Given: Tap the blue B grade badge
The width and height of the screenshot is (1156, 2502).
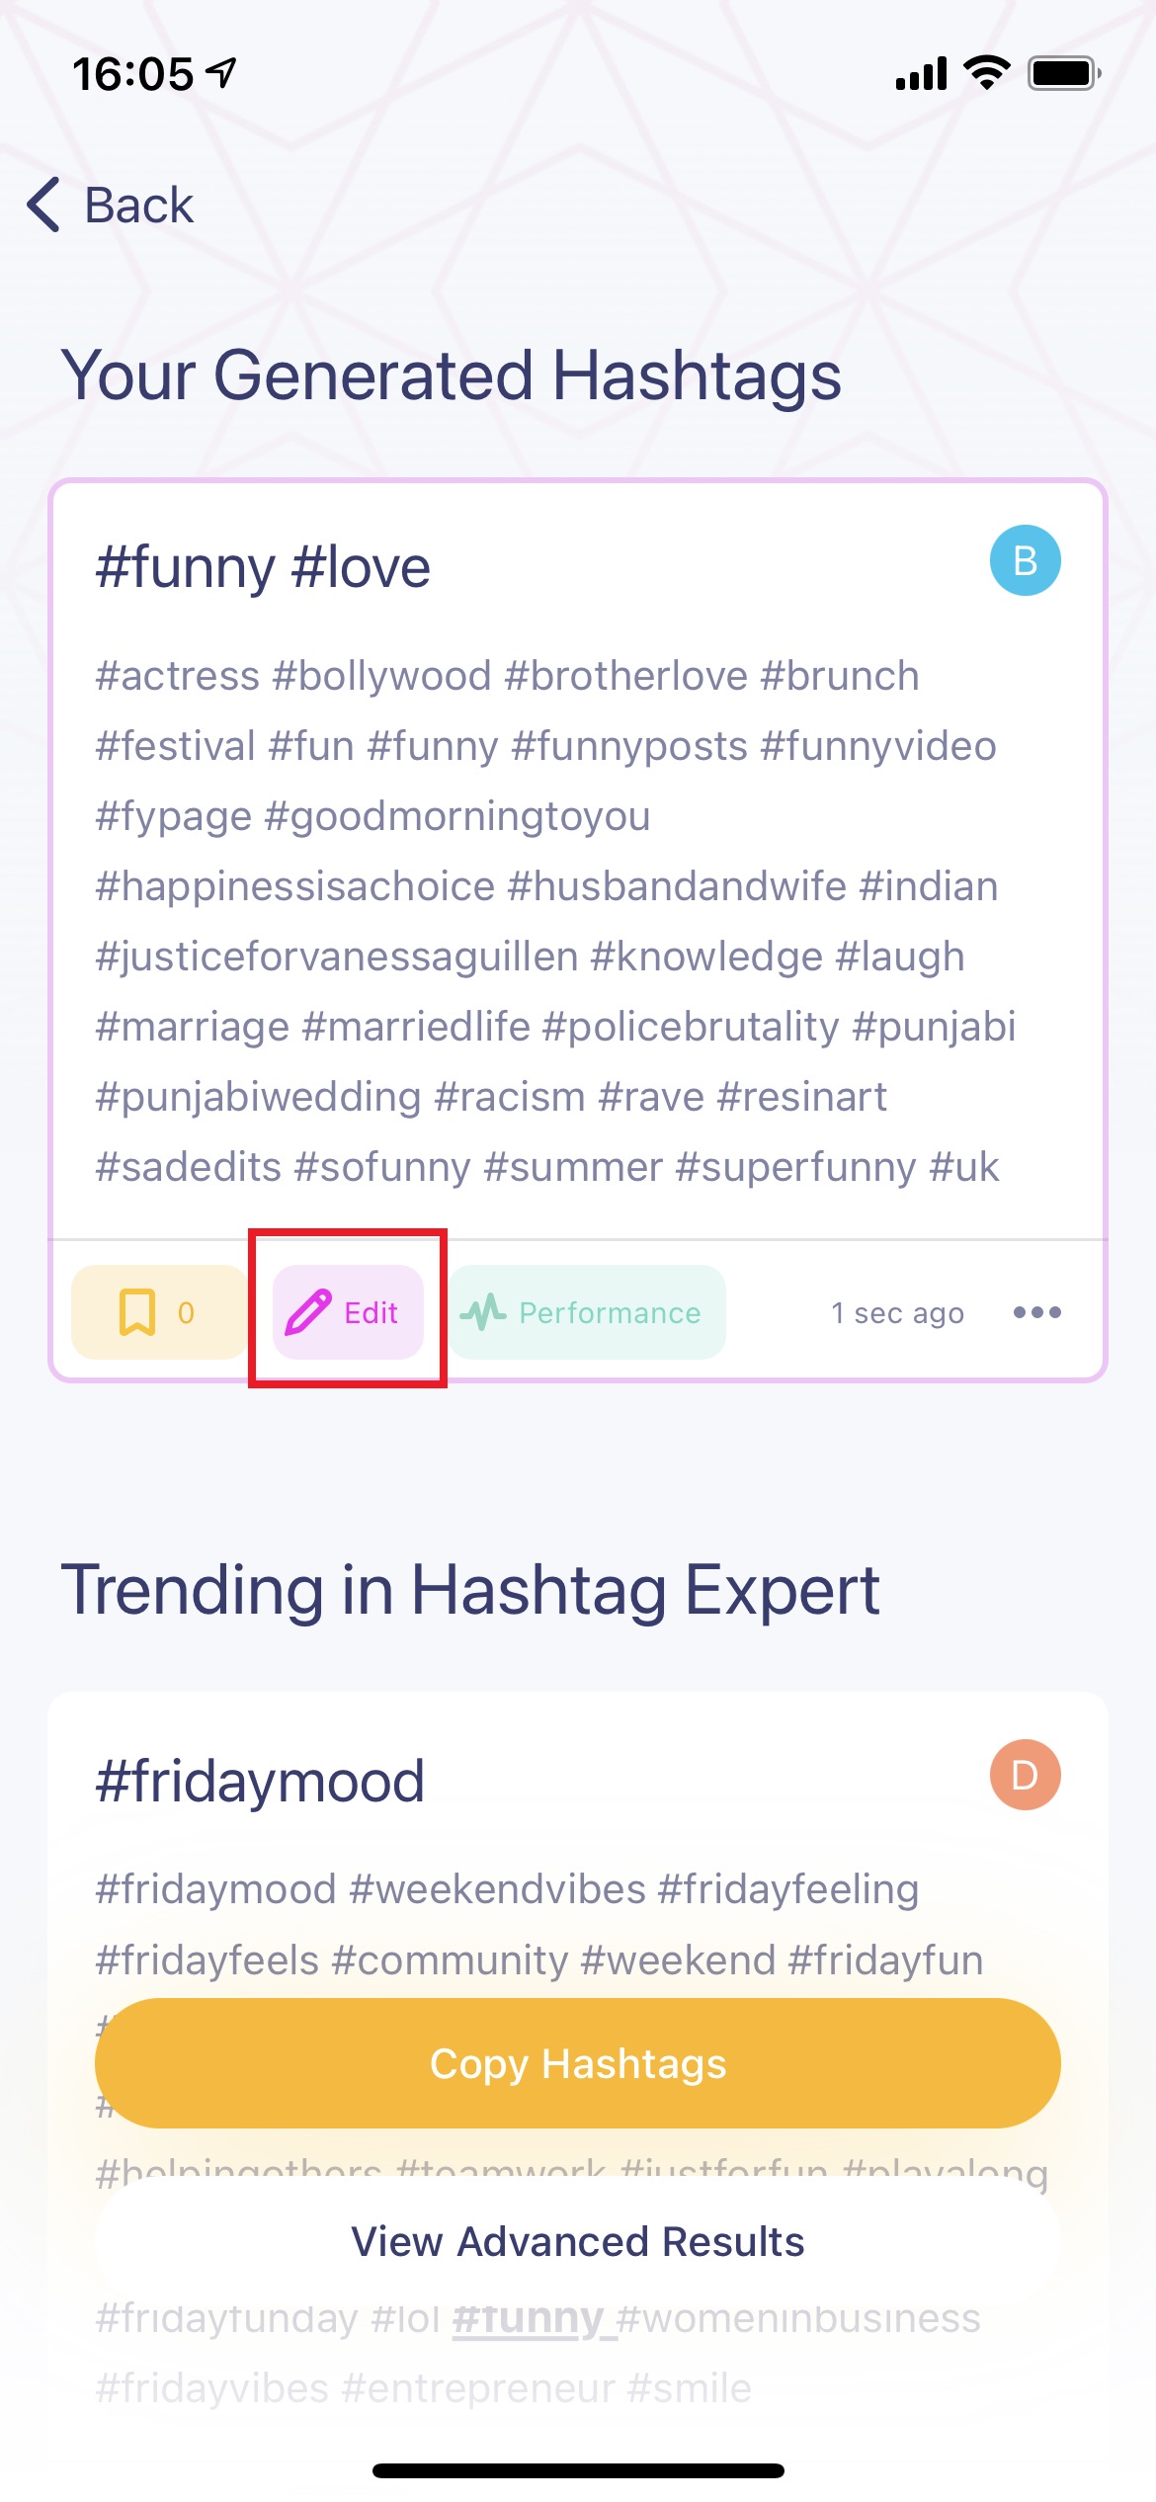Looking at the screenshot, I should coord(1025,560).
